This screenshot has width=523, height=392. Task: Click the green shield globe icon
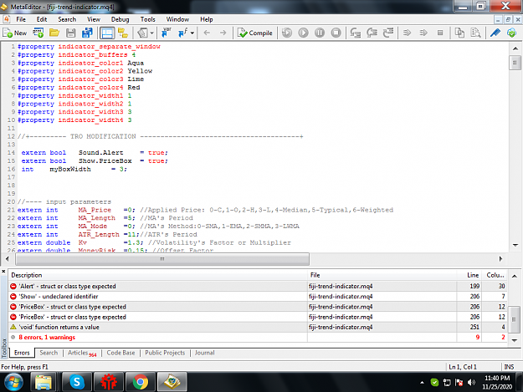coord(511,33)
